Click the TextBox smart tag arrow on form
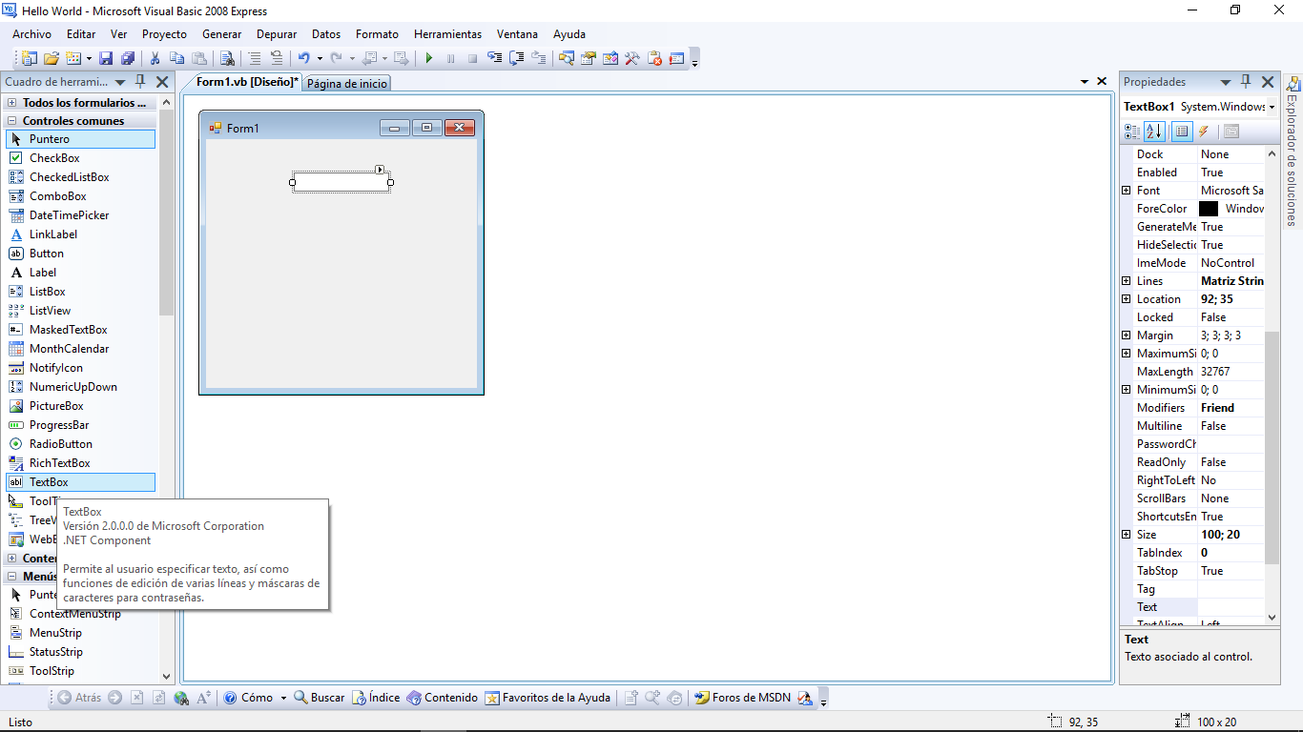Viewport: 1303px width, 732px height. pyautogui.click(x=380, y=170)
